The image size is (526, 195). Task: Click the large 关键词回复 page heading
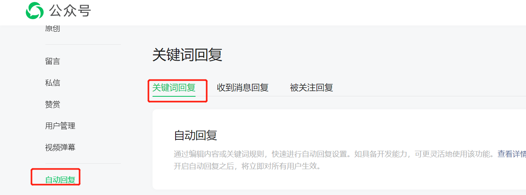(x=187, y=55)
